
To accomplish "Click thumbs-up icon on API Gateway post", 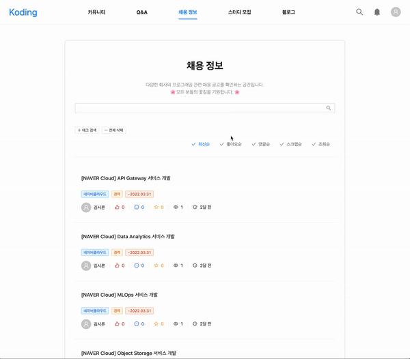I will click(117, 207).
